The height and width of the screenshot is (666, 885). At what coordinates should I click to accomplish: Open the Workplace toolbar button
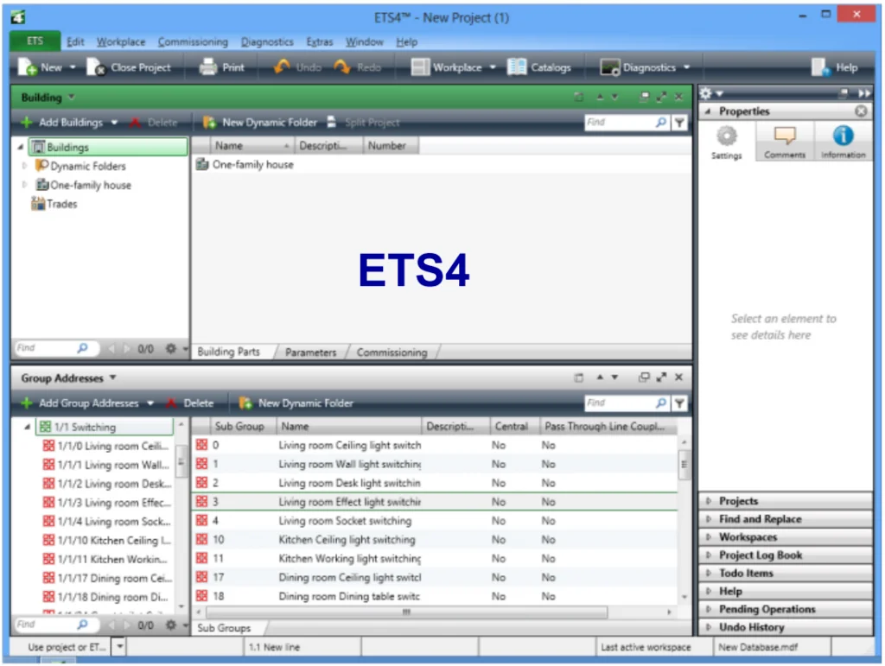point(446,67)
